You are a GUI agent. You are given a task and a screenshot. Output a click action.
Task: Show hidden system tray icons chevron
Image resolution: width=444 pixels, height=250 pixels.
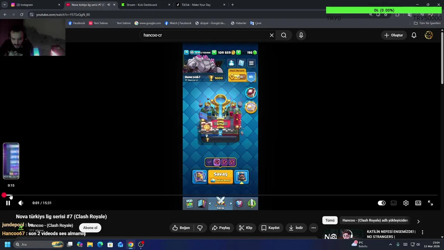click(x=390, y=244)
